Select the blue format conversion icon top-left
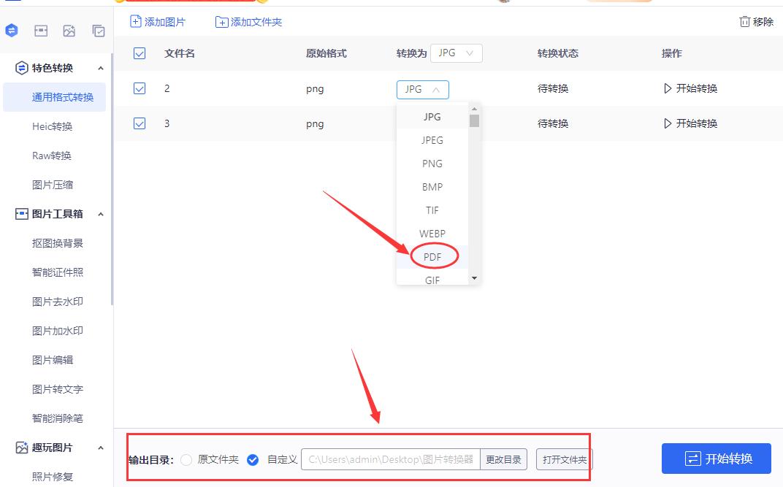783x487 pixels. [x=10, y=31]
